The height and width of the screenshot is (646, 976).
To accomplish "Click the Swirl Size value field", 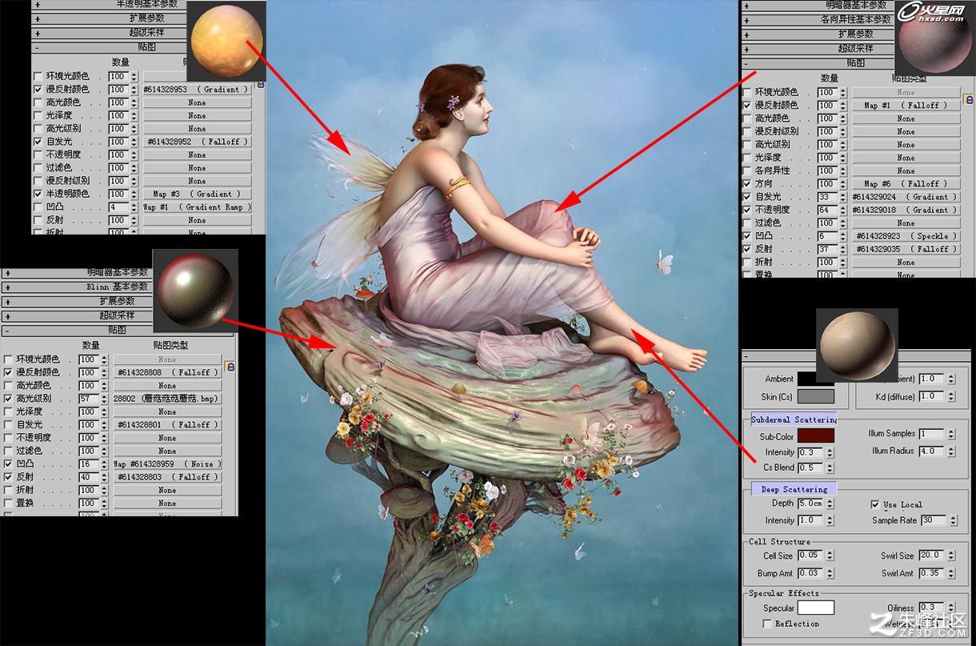I will [x=933, y=556].
